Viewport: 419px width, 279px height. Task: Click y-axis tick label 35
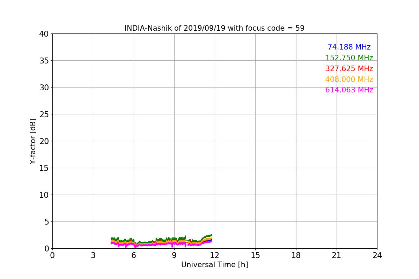44,61
